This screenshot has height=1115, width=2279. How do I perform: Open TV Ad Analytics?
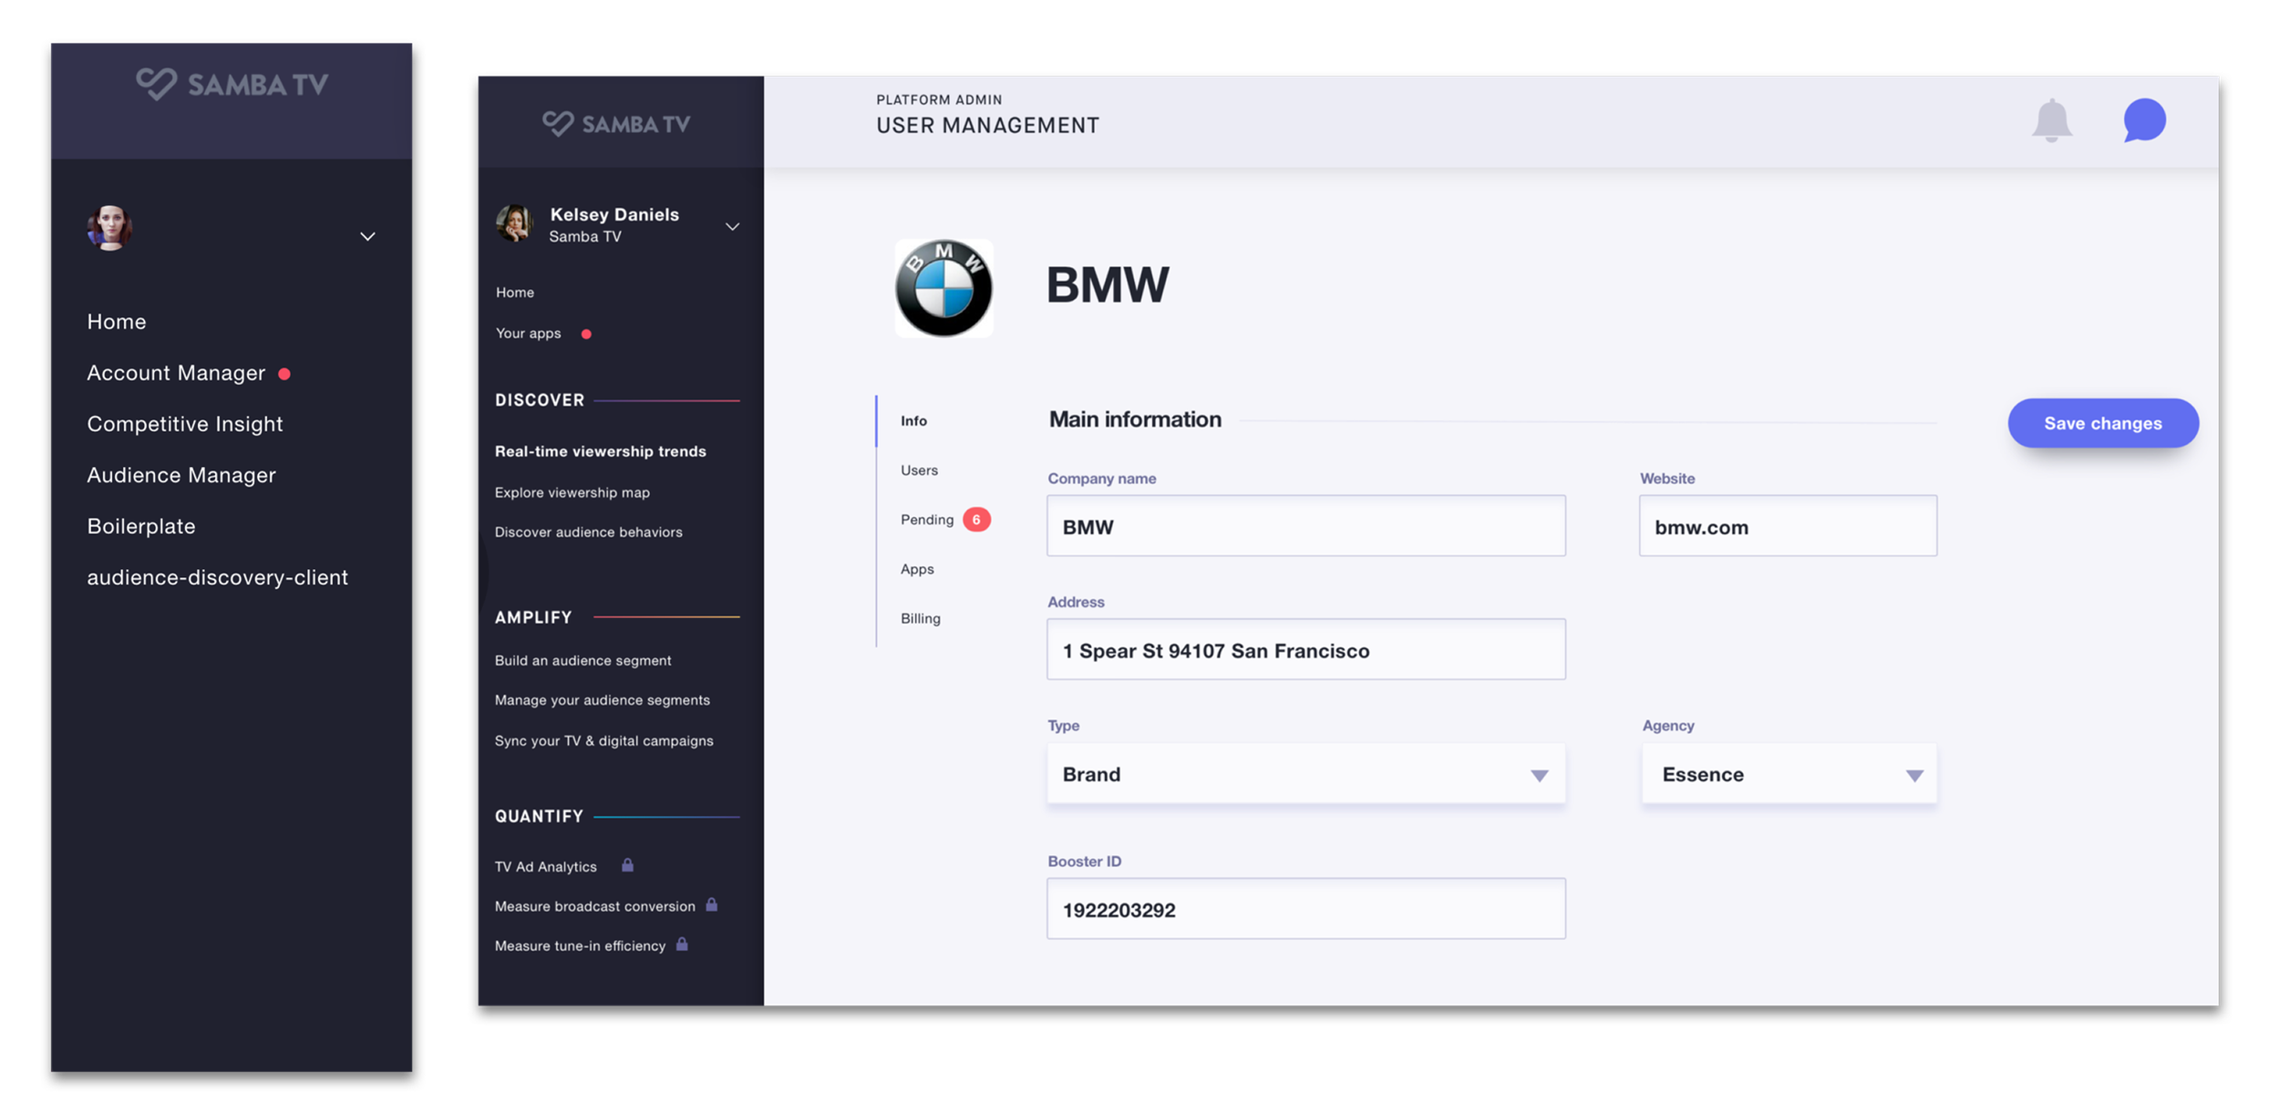[546, 866]
